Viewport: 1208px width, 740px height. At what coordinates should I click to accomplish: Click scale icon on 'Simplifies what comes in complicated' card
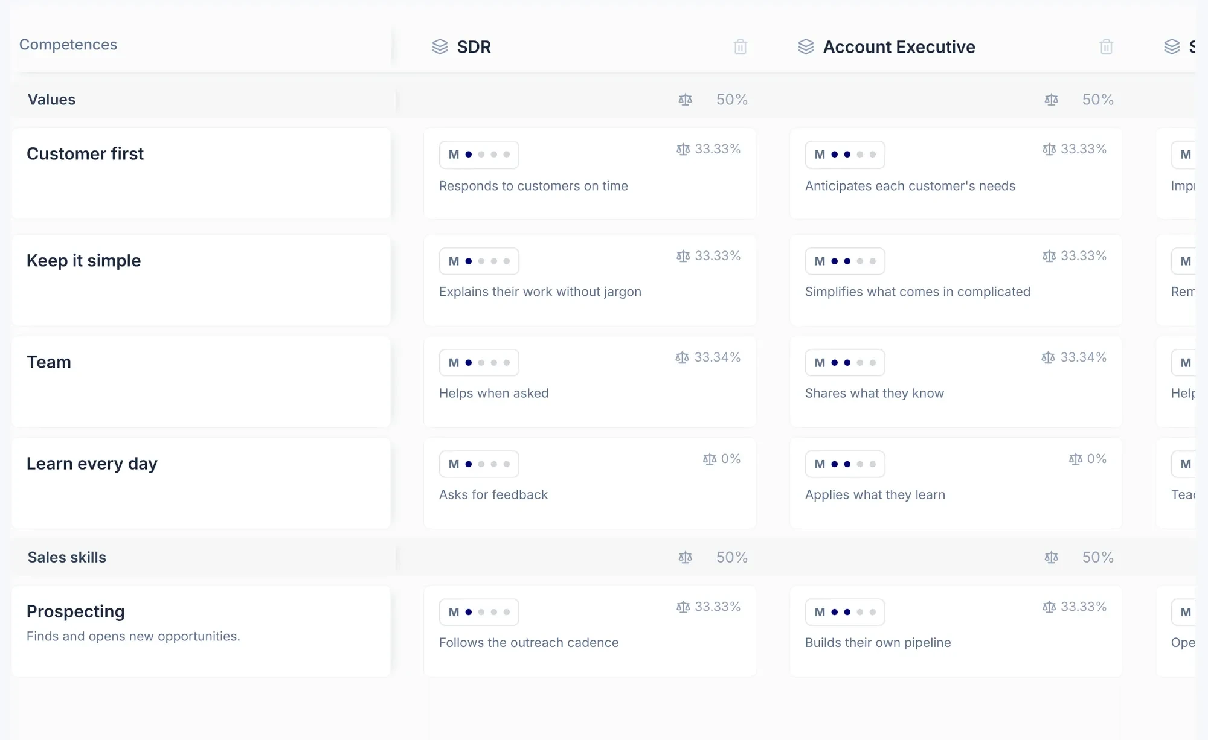pyautogui.click(x=1049, y=256)
